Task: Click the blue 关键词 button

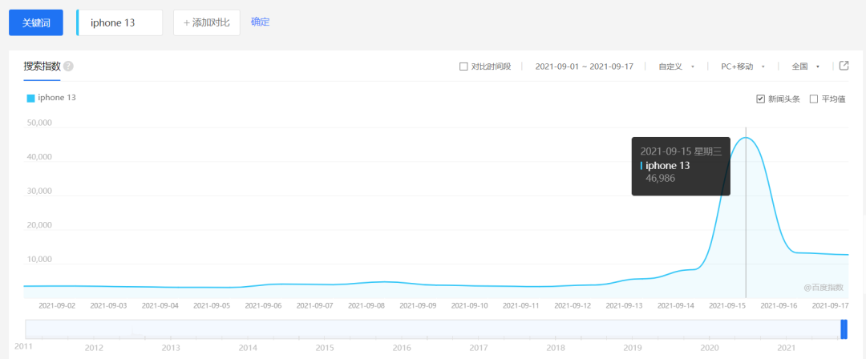Action: pyautogui.click(x=36, y=22)
